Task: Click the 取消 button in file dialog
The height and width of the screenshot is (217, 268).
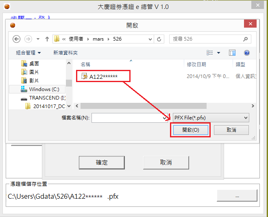Action: pos(231,130)
